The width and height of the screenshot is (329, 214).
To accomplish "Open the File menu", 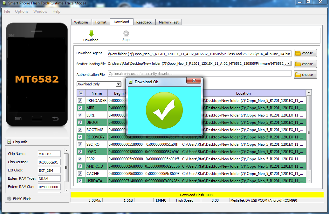I will tap(7, 11).
